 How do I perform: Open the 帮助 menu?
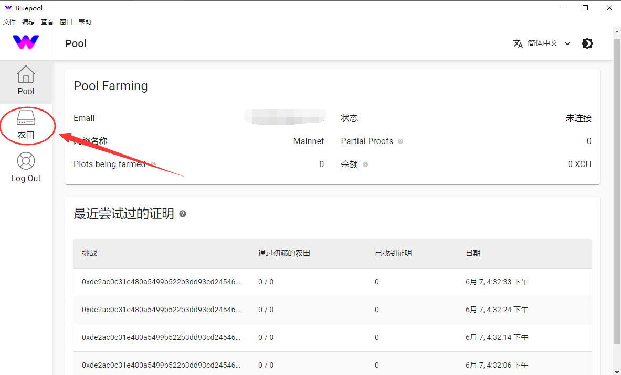pos(85,21)
